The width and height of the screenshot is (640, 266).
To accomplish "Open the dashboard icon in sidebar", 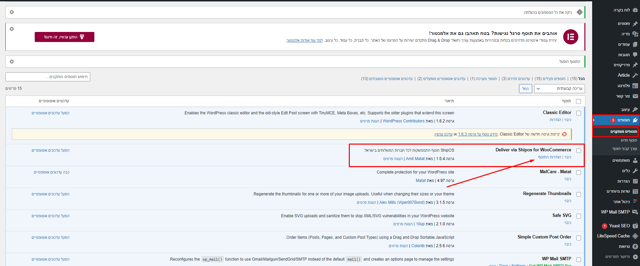I will coord(635,10).
